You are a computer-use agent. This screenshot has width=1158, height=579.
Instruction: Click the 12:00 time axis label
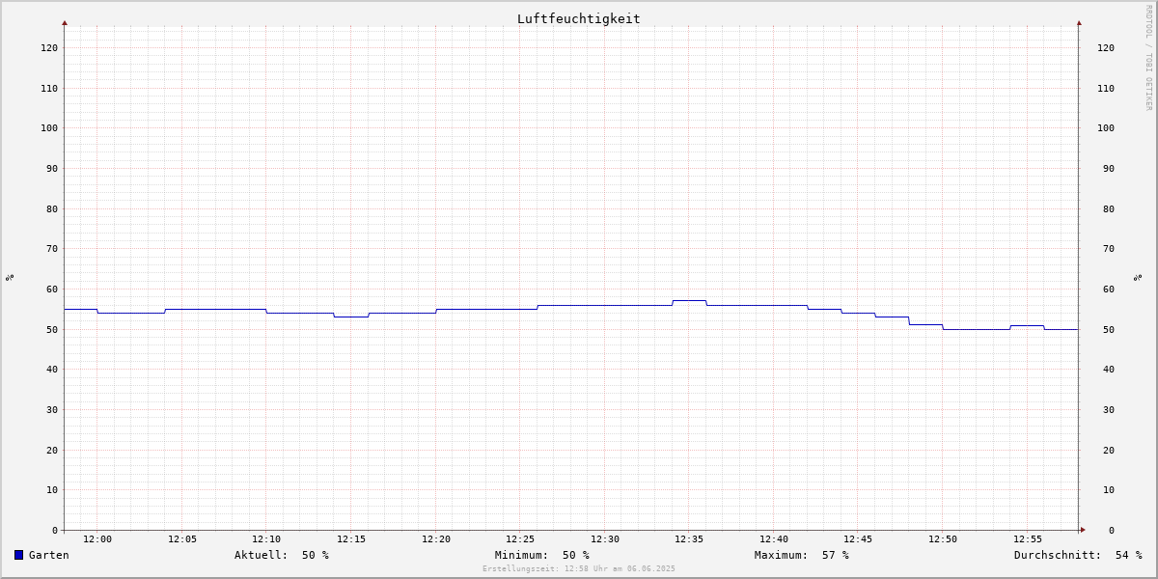click(x=97, y=539)
